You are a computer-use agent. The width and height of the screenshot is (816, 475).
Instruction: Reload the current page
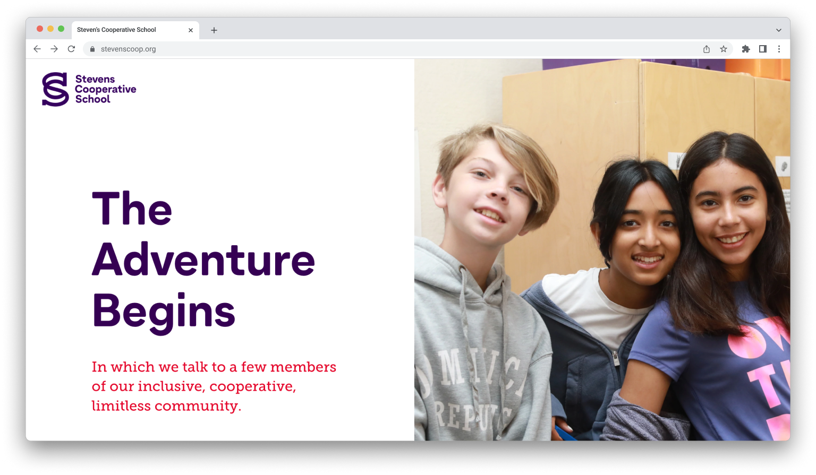pyautogui.click(x=71, y=49)
